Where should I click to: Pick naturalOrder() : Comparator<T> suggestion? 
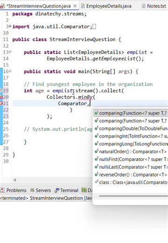(x=131, y=151)
